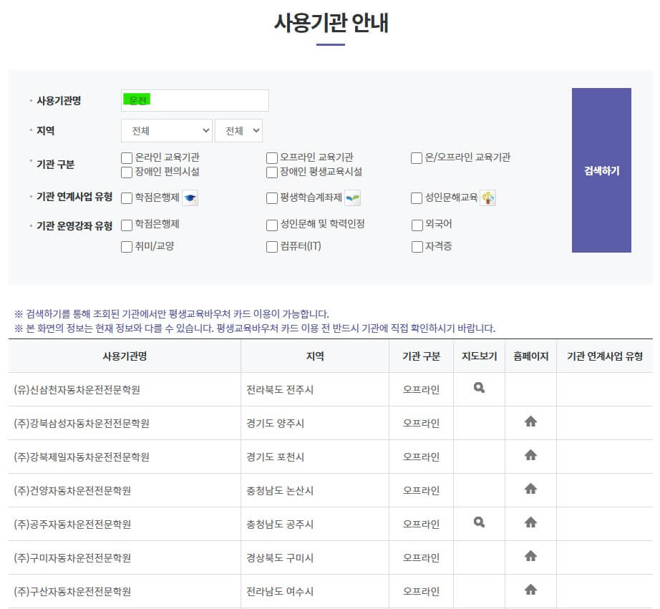Click the 검색하기 search button
Image resolution: width=660 pixels, height=609 pixels.
click(601, 170)
